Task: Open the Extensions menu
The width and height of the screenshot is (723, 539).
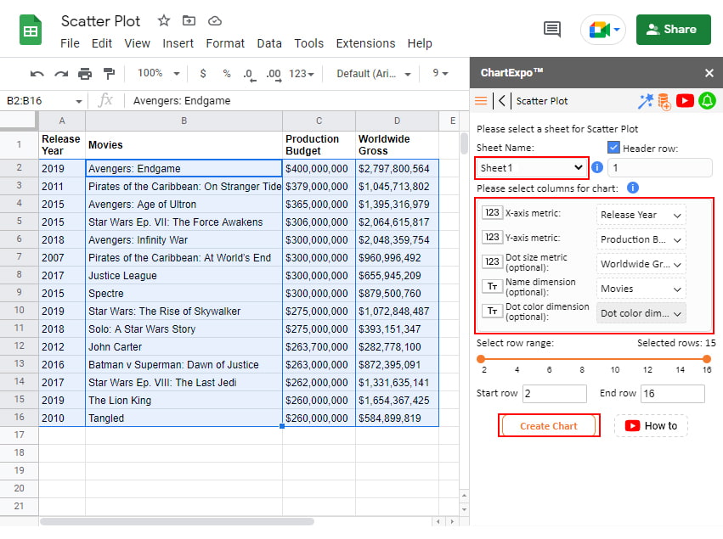Action: click(x=365, y=43)
